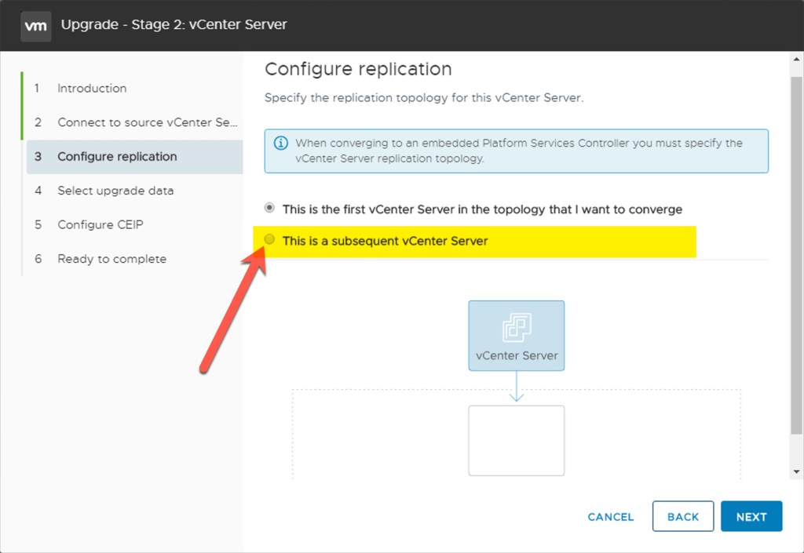Go to step 1 Introduction

92,89
